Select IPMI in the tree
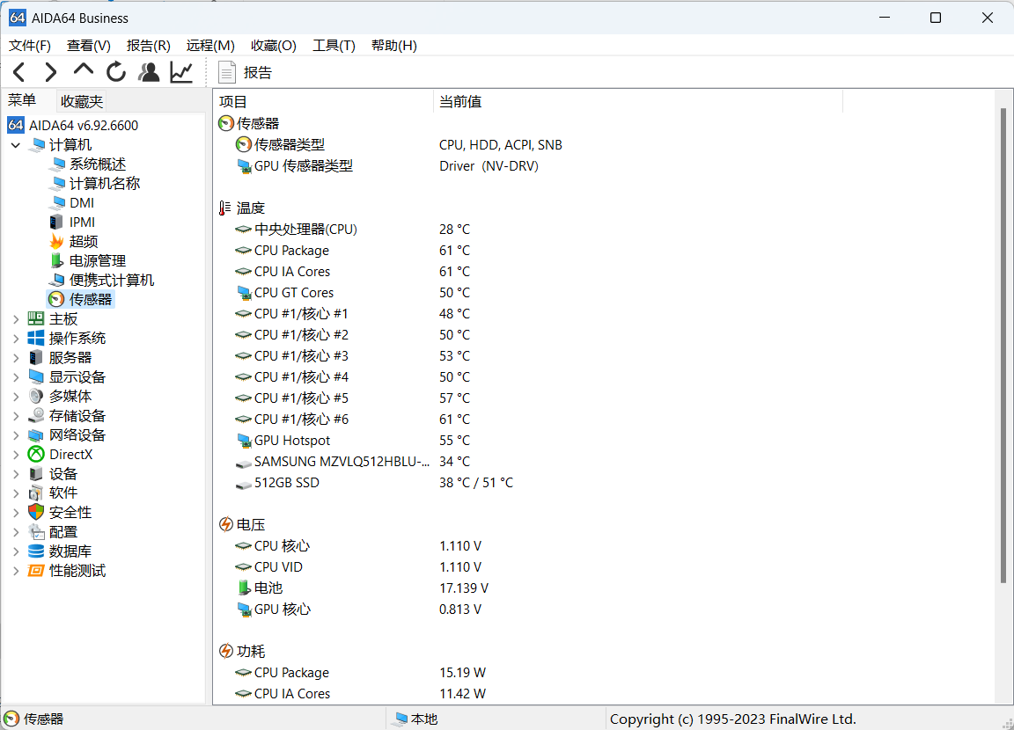1014x730 pixels. click(x=82, y=223)
